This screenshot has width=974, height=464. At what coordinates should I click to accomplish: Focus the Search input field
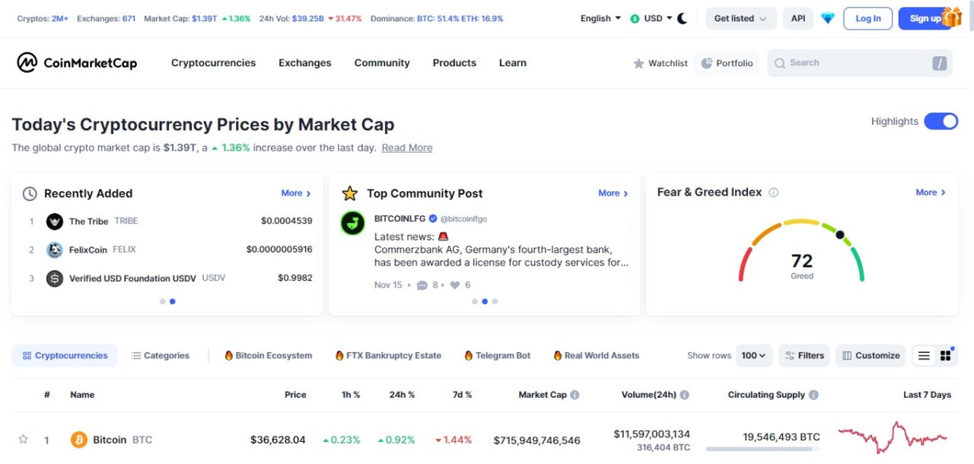pyautogui.click(x=860, y=63)
